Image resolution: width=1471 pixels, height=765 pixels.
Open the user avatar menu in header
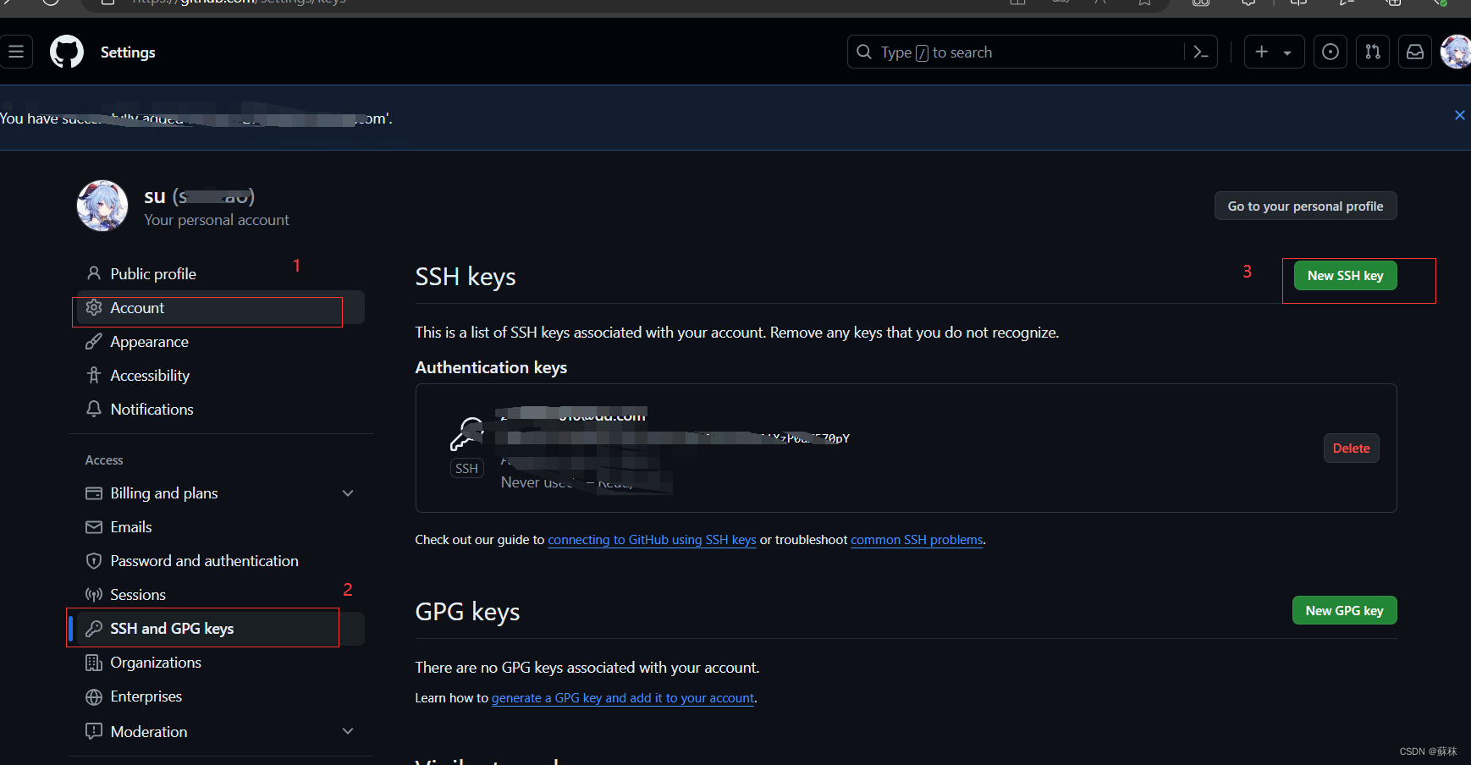coord(1456,52)
